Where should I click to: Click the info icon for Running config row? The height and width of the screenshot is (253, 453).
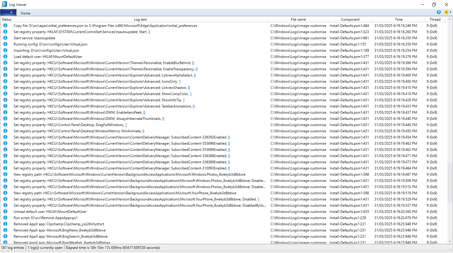click(5, 44)
